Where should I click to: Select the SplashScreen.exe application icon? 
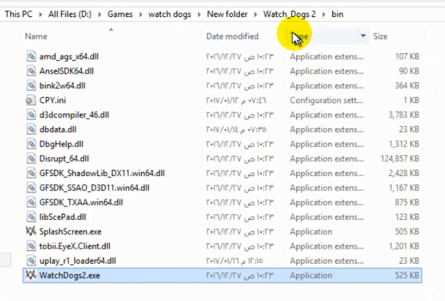(31, 231)
